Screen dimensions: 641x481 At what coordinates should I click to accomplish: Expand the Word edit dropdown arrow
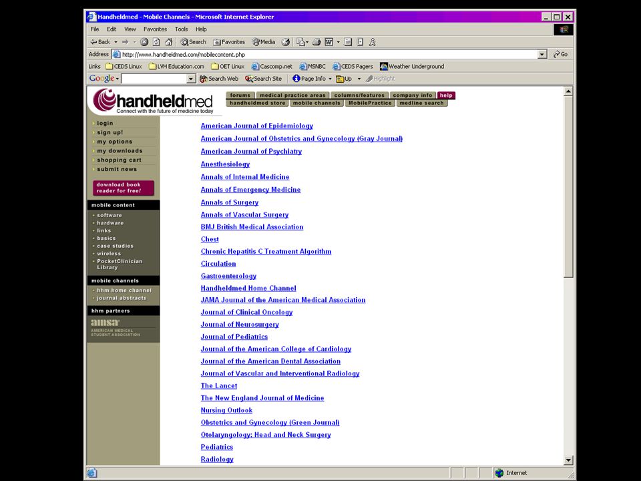click(338, 41)
